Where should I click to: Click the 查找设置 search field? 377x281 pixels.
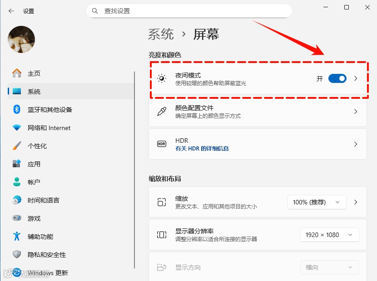pyautogui.click(x=189, y=11)
